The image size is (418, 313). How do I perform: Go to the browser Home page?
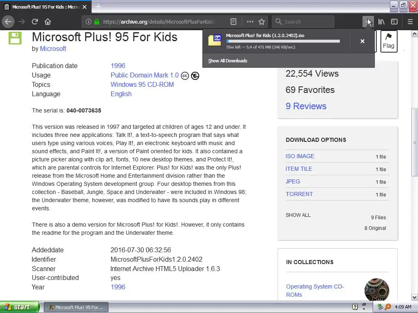tap(48, 22)
